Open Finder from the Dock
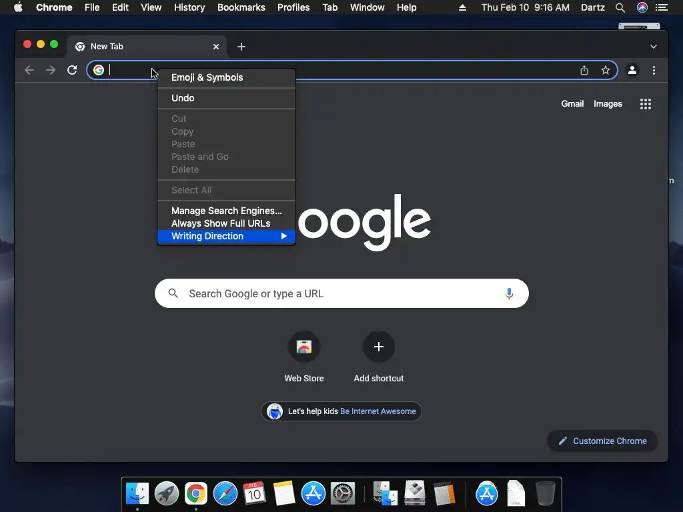The height and width of the screenshot is (512, 683). (137, 494)
